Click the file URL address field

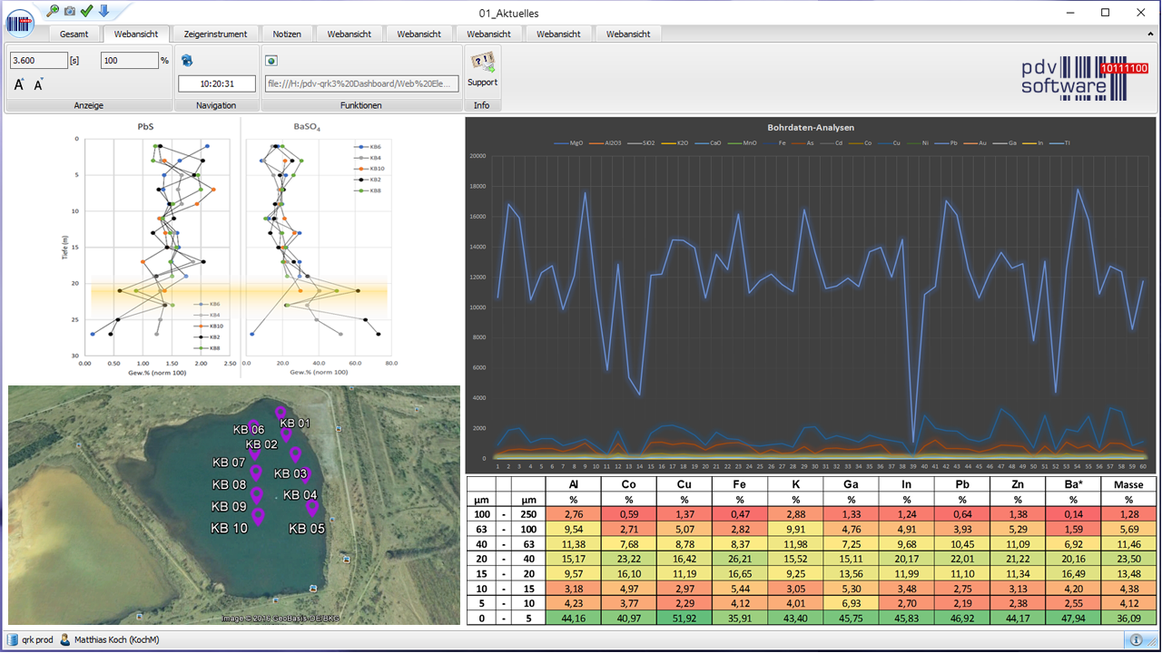(x=361, y=83)
